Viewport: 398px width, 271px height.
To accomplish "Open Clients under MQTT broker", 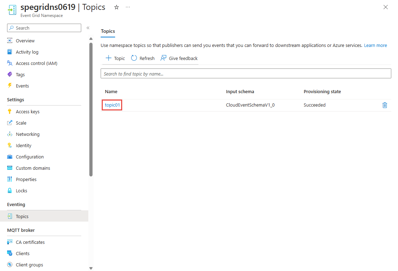I will click(23, 253).
